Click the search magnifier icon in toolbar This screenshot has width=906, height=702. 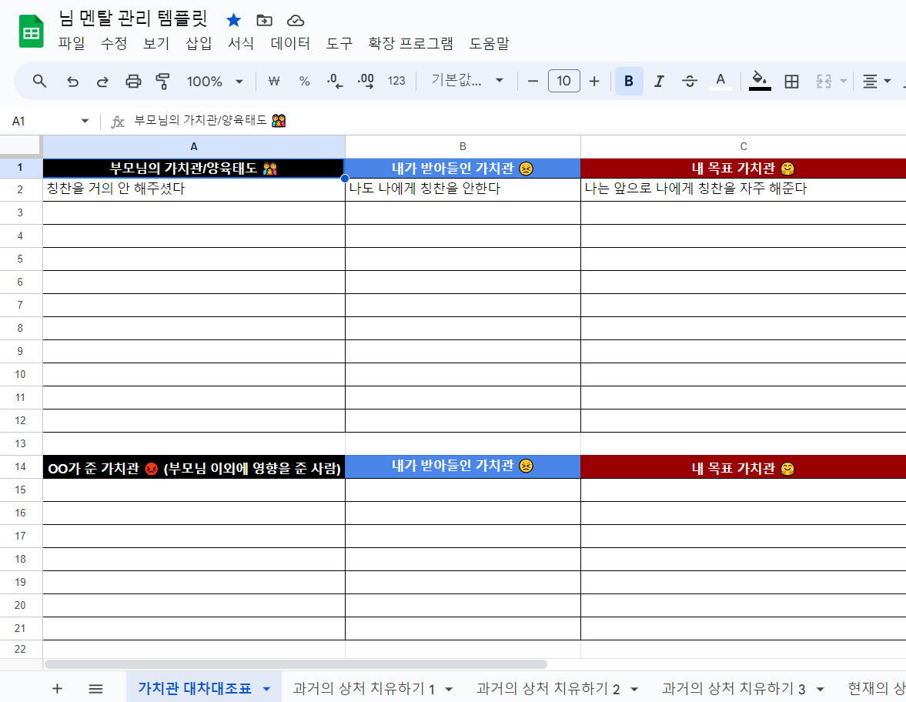pyautogui.click(x=40, y=81)
